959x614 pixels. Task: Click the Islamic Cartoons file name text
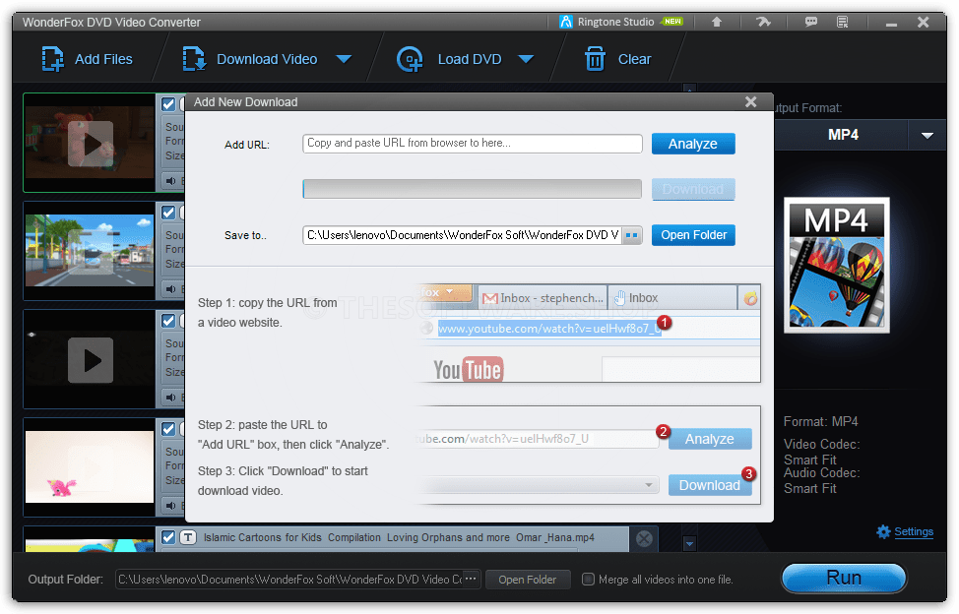click(x=399, y=537)
